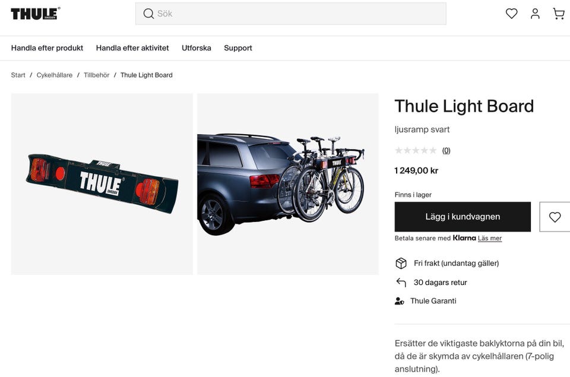Click the free shipping box icon

(401, 263)
